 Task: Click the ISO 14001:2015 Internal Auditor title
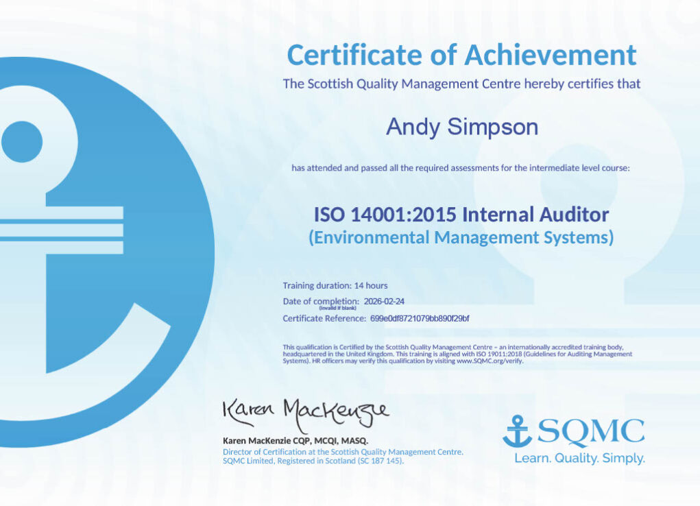[x=461, y=215]
